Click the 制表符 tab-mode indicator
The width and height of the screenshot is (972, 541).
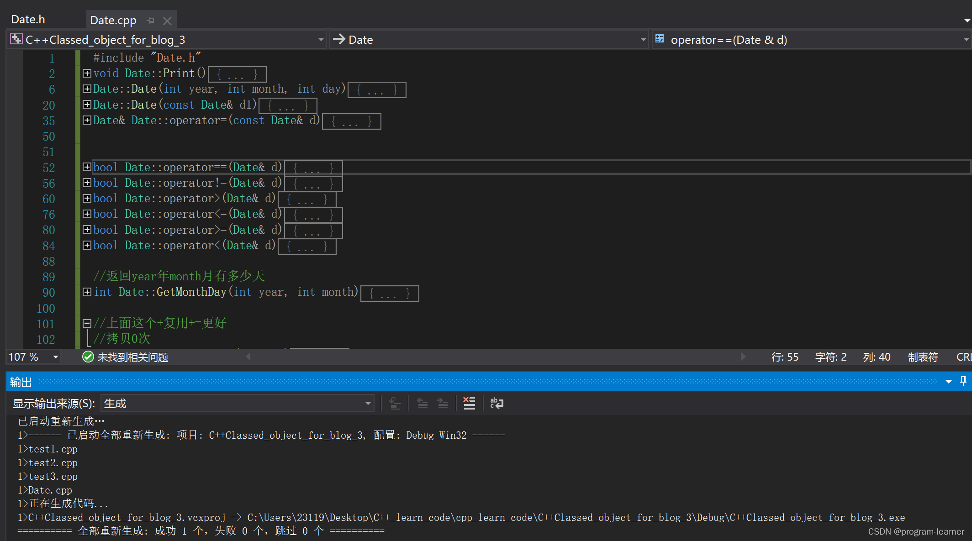click(x=923, y=357)
